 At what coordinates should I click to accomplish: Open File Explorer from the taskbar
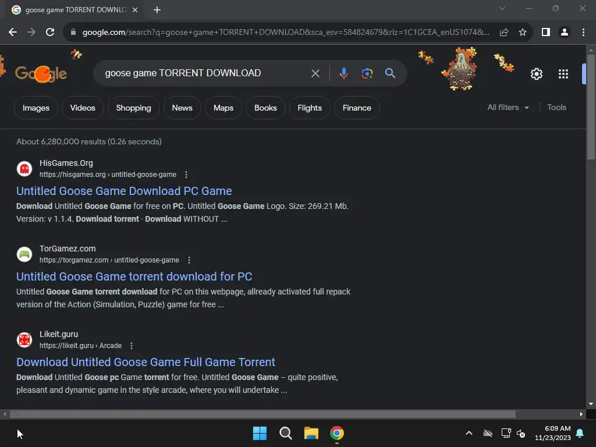coord(311,433)
